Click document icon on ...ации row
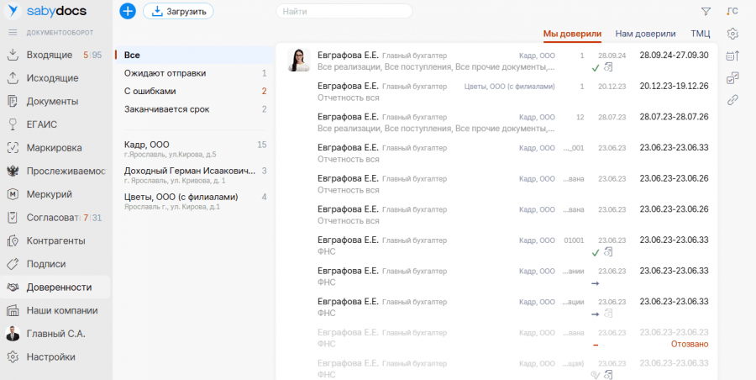The width and height of the screenshot is (756, 380). point(608,314)
